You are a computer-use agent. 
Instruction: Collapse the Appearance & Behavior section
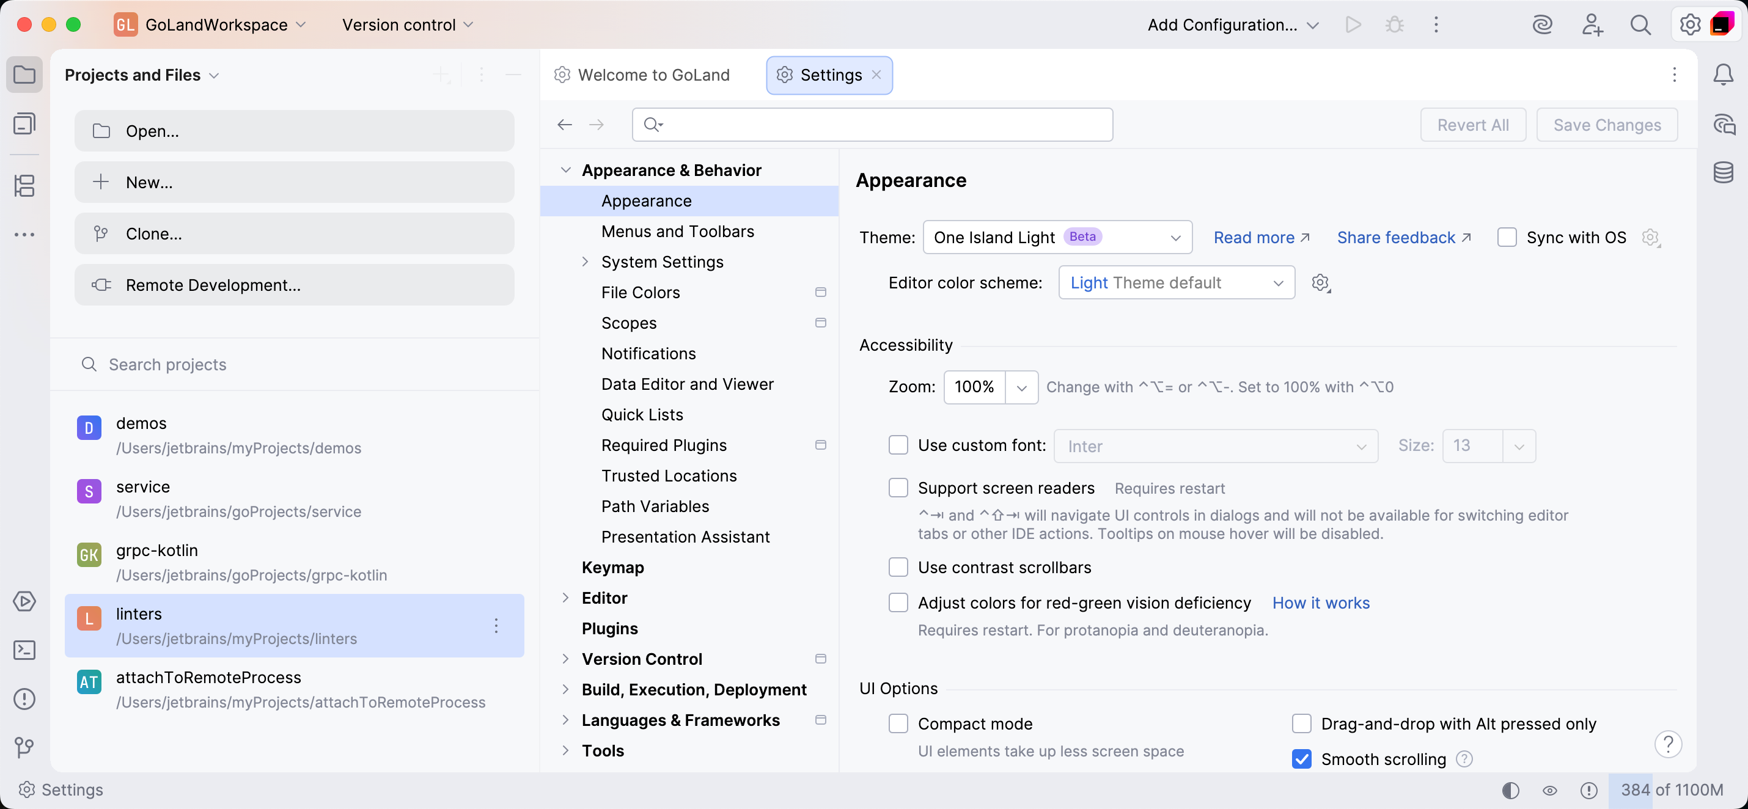click(x=567, y=169)
